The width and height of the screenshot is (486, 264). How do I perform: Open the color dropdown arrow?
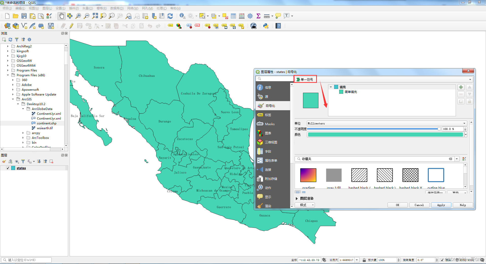point(465,135)
